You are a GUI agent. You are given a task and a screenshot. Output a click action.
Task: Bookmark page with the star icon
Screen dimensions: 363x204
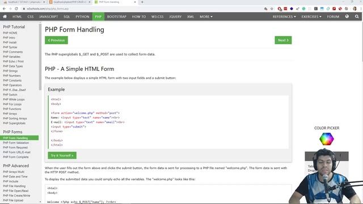272,9
